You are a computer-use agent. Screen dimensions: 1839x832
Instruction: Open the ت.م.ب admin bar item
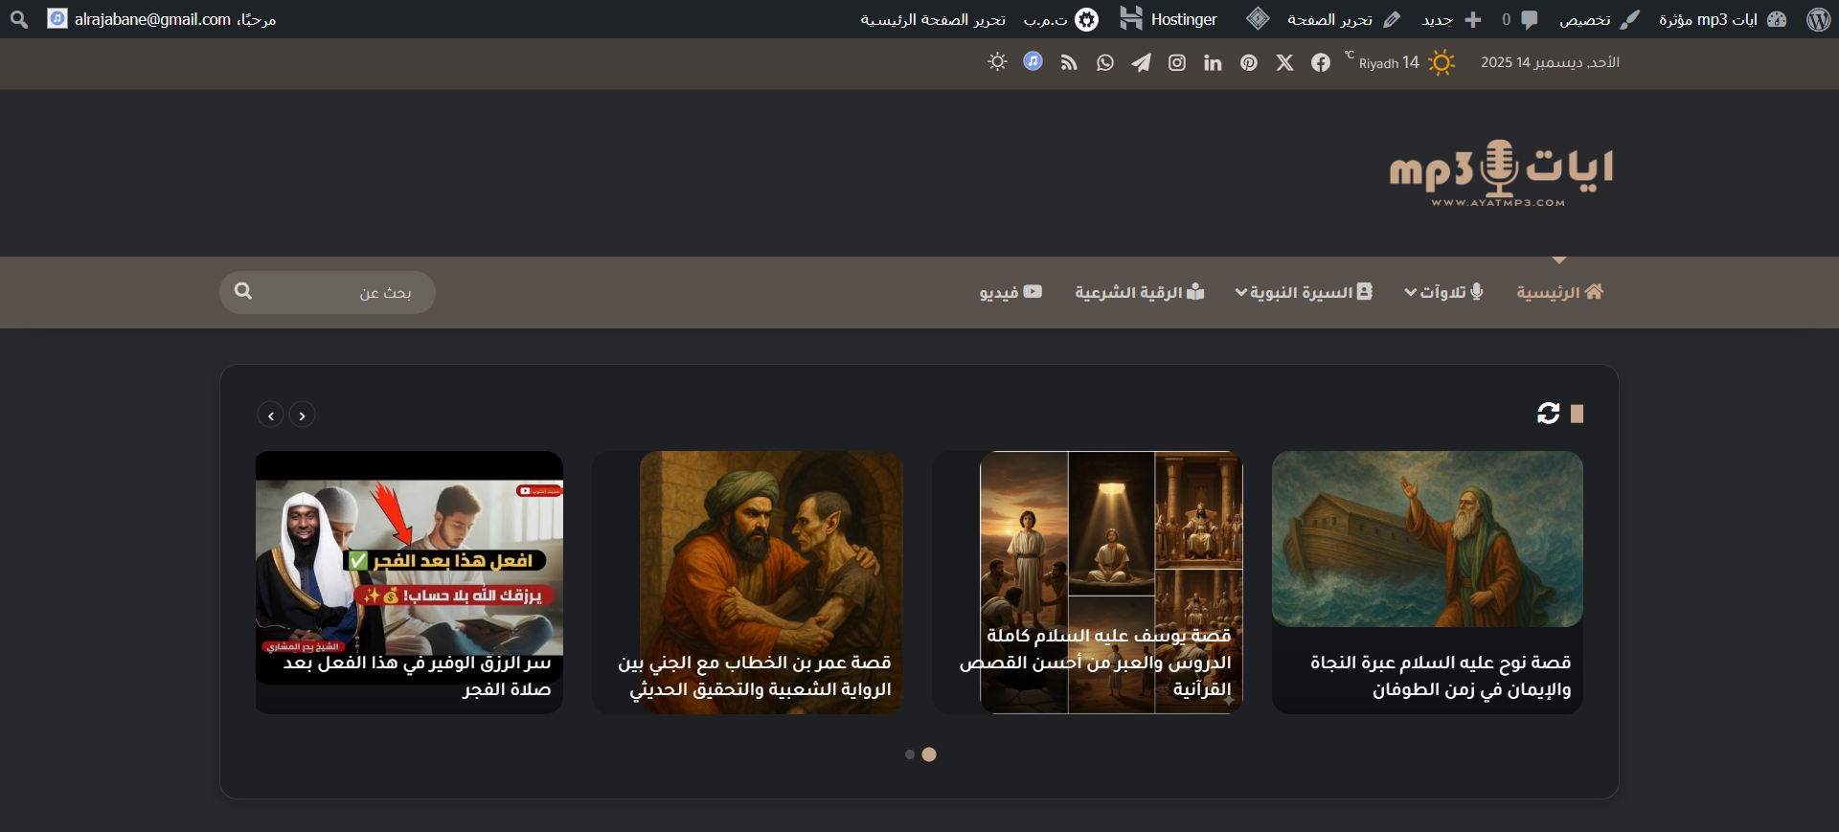[1060, 19]
